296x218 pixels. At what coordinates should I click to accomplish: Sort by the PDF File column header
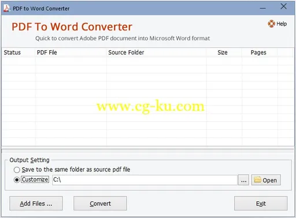tap(71, 52)
